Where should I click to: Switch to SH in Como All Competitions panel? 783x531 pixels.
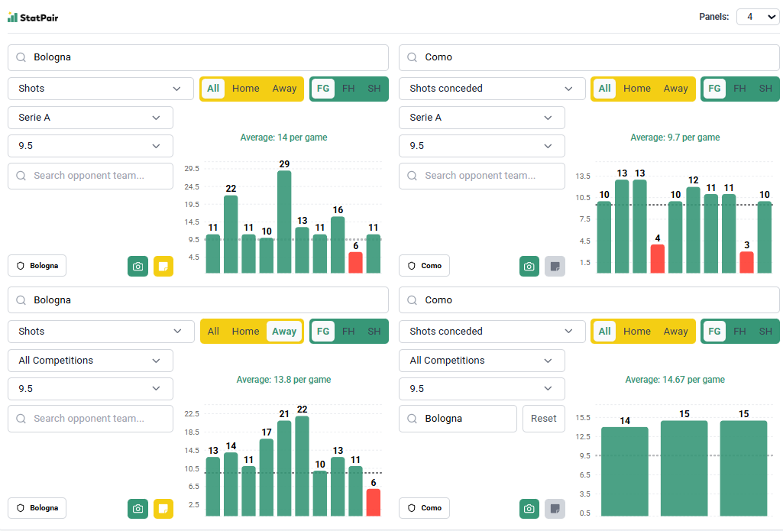(765, 332)
